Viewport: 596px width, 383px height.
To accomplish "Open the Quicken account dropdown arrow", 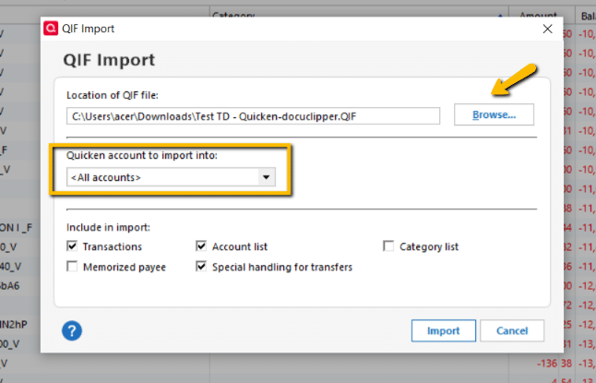I will pos(267,177).
